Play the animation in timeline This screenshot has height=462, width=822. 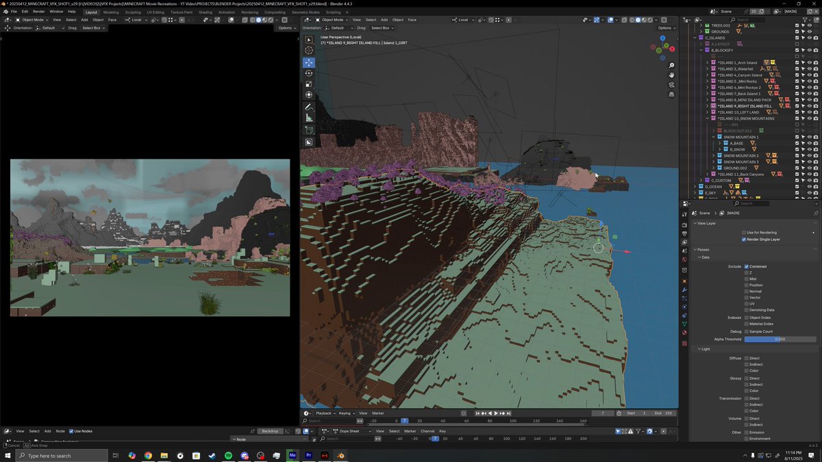click(x=496, y=413)
